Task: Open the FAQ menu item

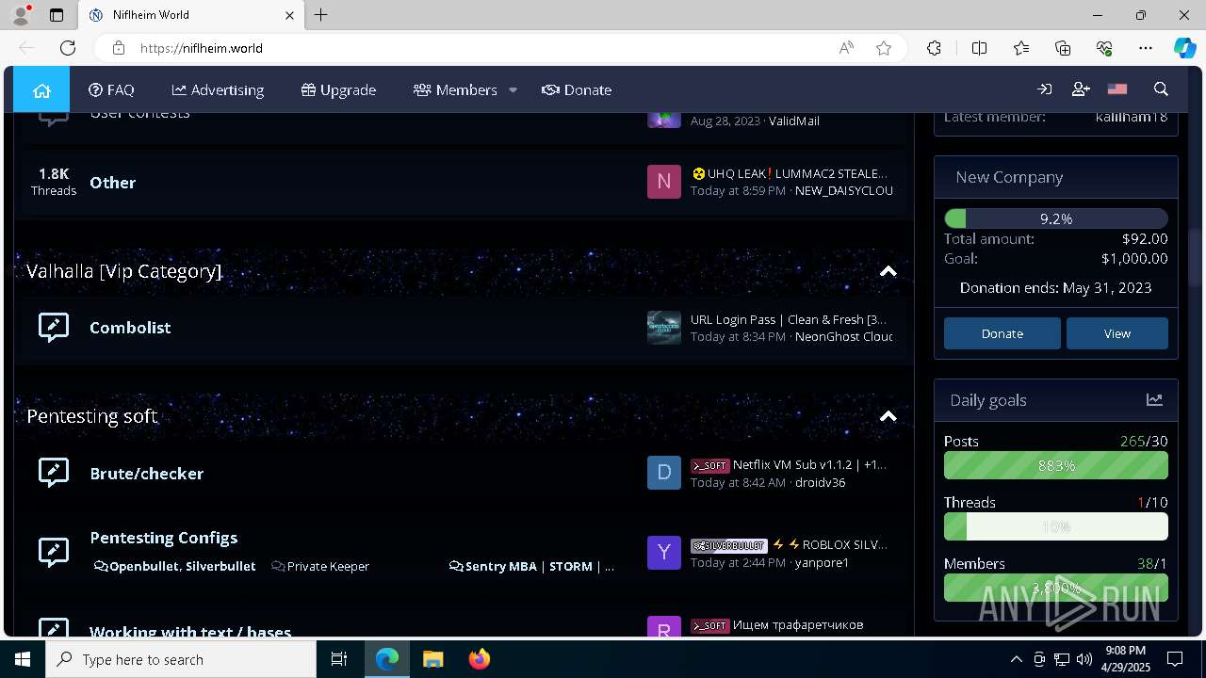Action: (111, 89)
